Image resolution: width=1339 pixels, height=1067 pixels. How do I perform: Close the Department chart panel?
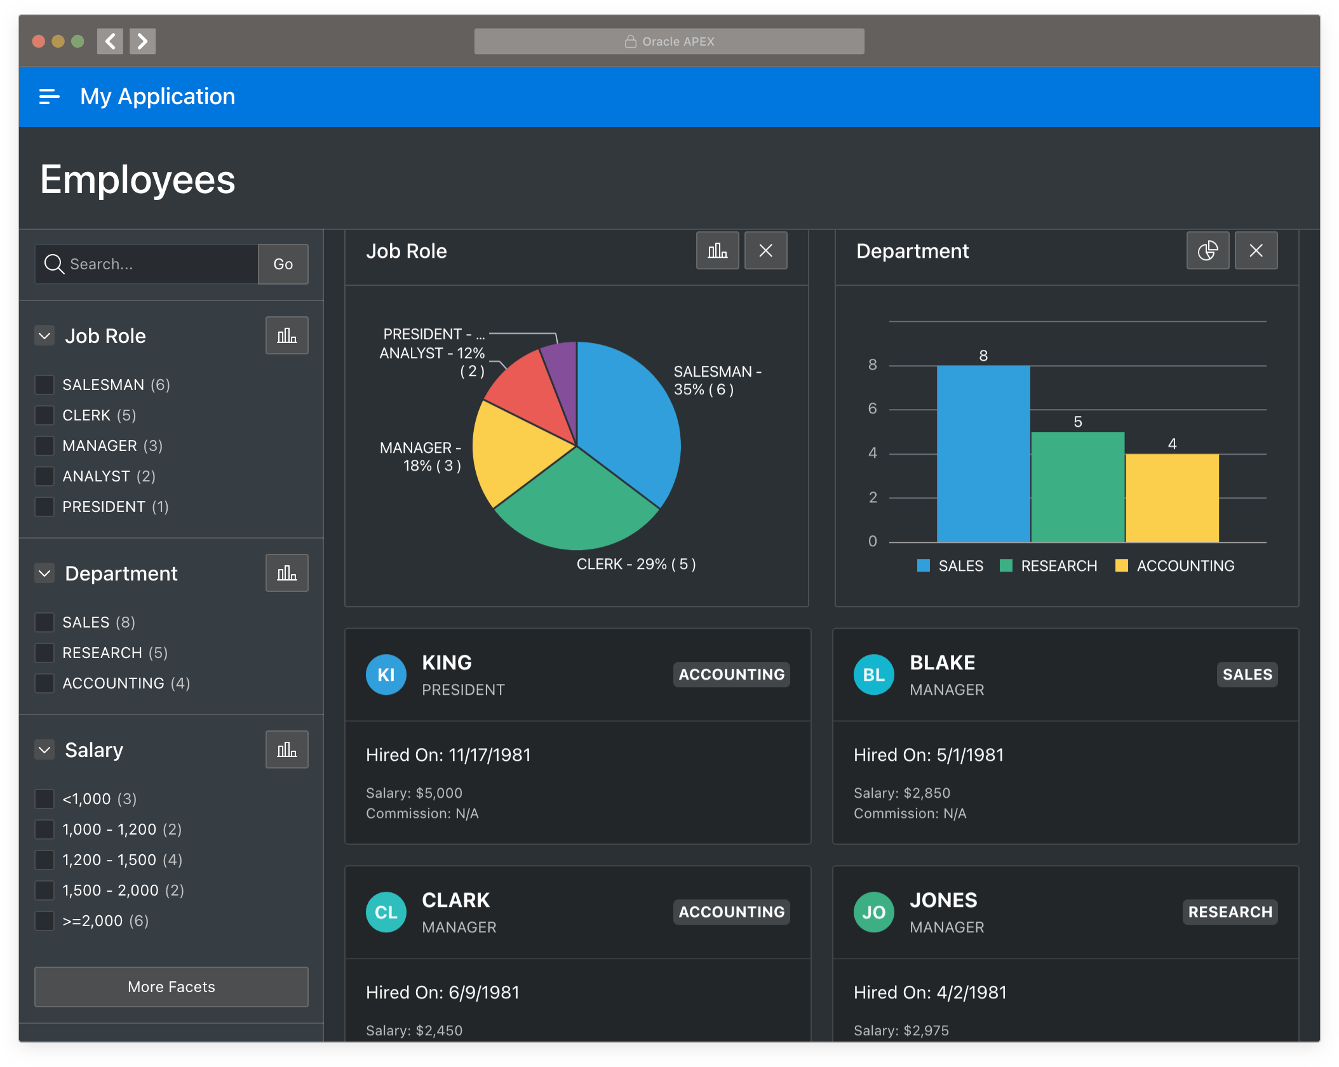tap(1255, 251)
